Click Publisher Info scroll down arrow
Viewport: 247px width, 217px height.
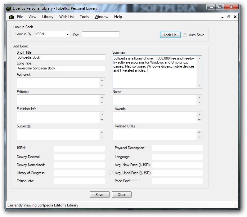[x=102, y=120]
